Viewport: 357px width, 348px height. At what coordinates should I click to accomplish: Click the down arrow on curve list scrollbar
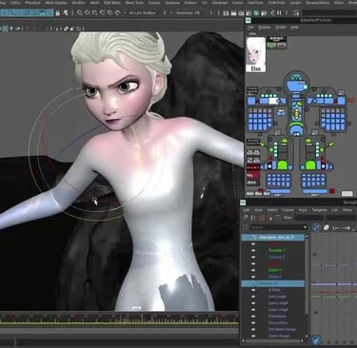coord(307,336)
